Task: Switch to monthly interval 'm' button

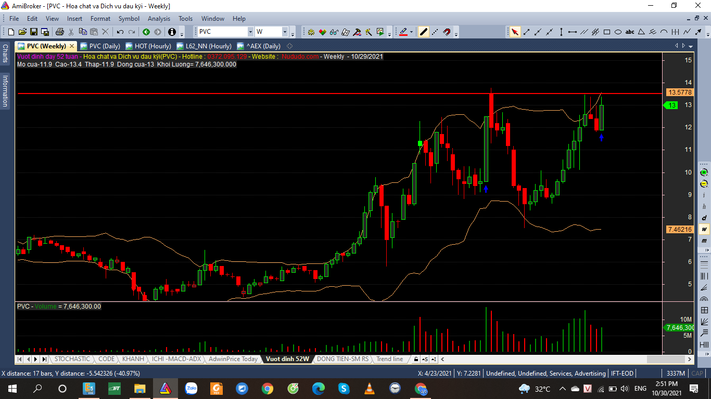Action: (x=704, y=241)
